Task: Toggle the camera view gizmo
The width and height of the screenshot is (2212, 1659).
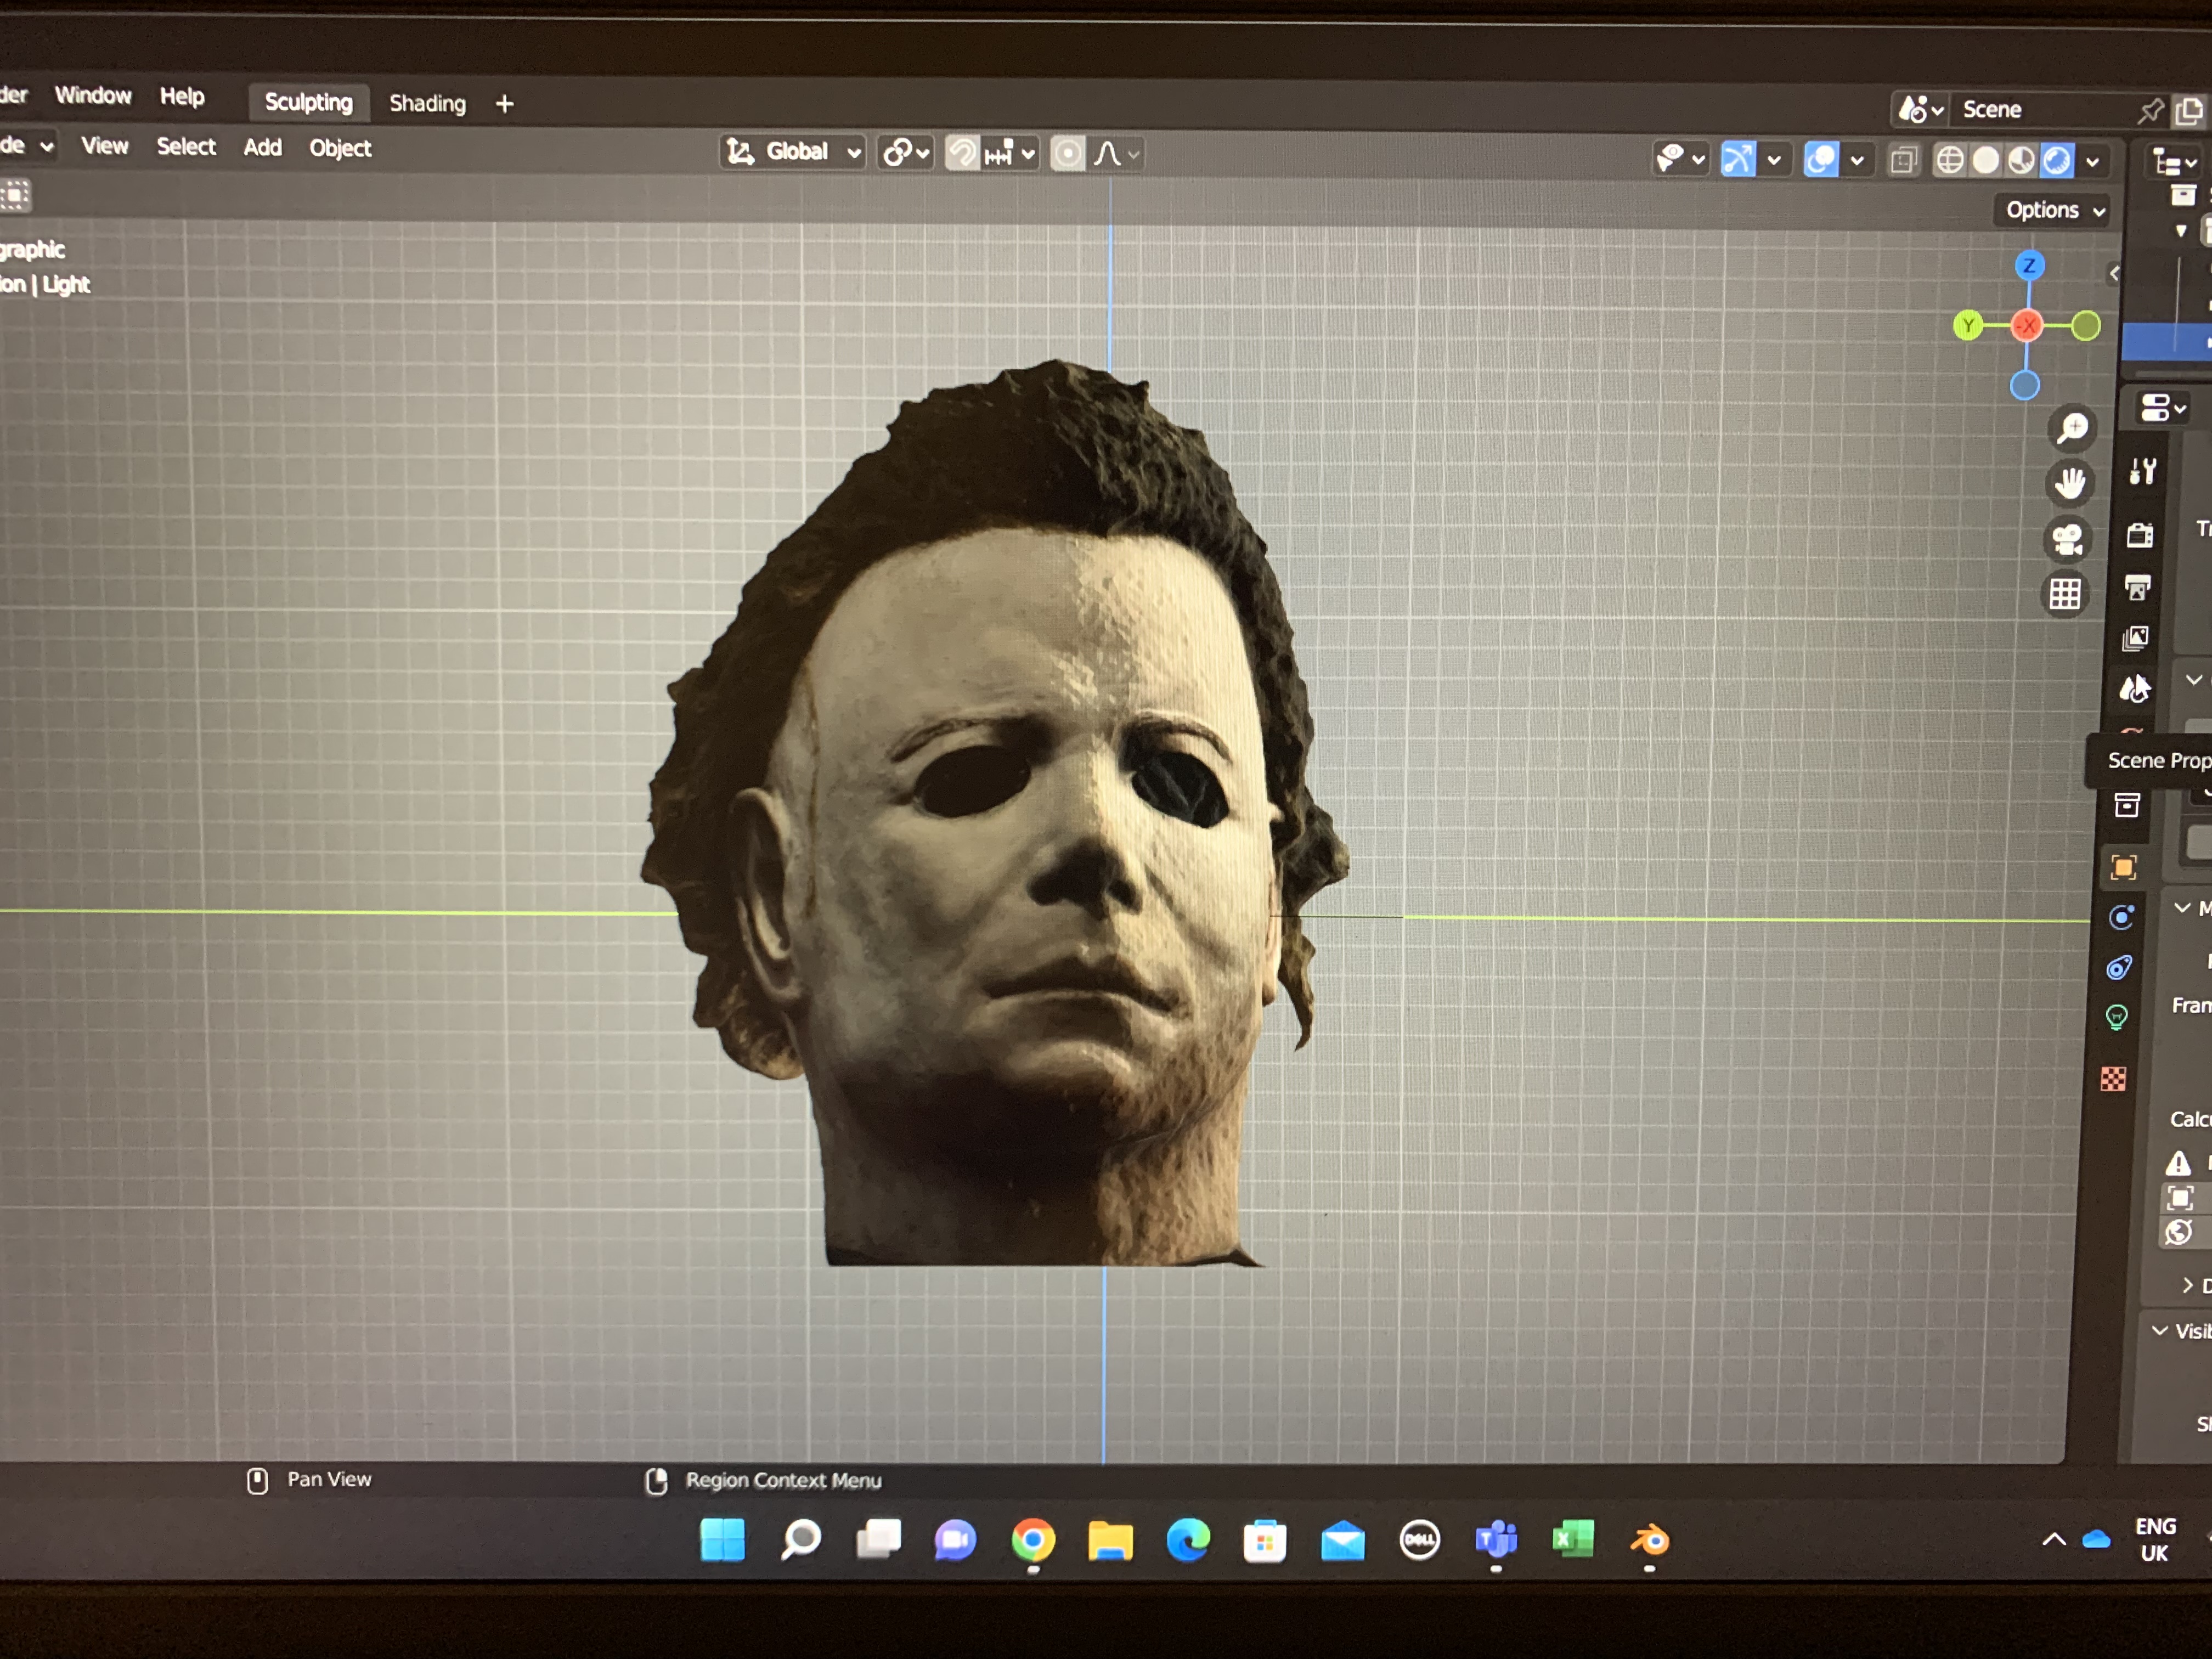Action: point(2067,540)
